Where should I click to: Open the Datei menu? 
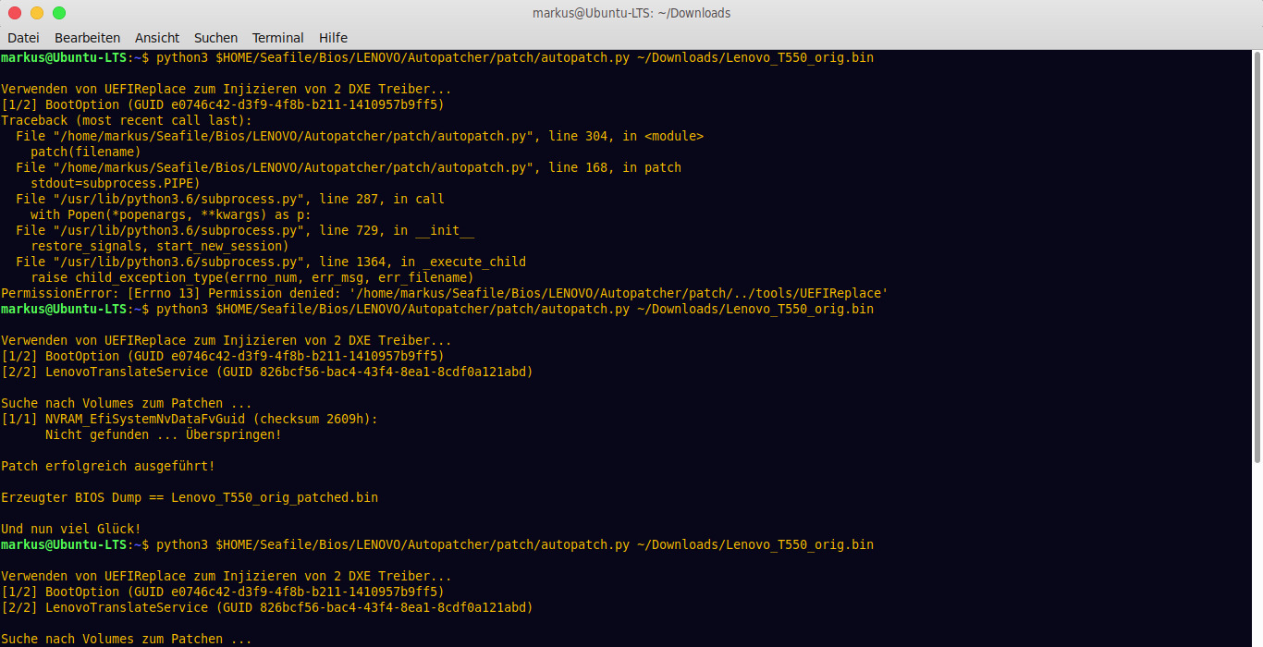pyautogui.click(x=23, y=38)
